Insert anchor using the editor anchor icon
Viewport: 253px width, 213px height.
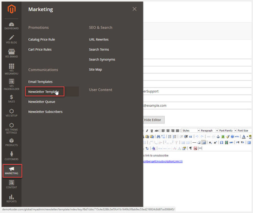click(218, 137)
